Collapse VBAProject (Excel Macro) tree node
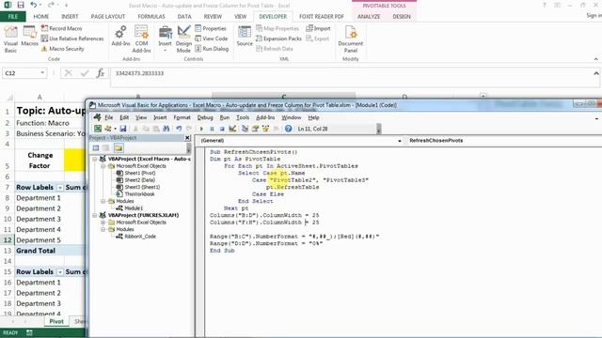The height and width of the screenshot is (338, 602). click(94, 159)
